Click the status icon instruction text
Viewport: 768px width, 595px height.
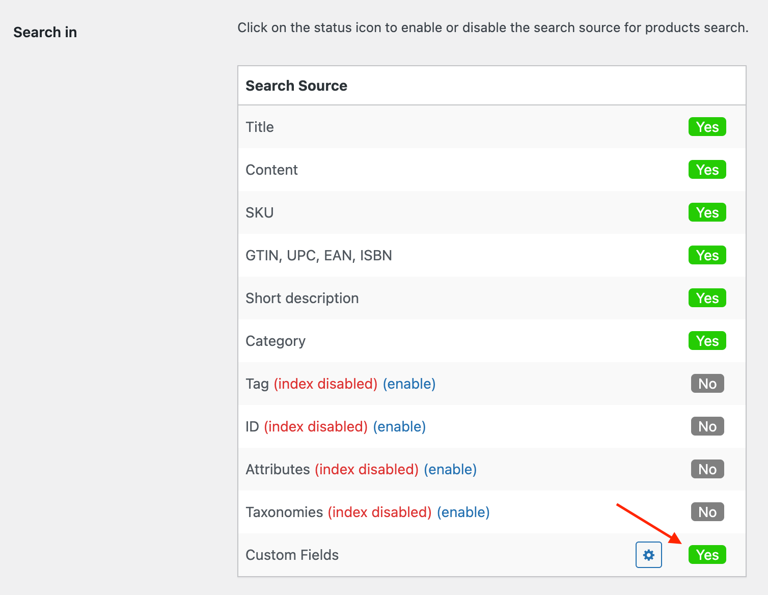[x=493, y=28]
